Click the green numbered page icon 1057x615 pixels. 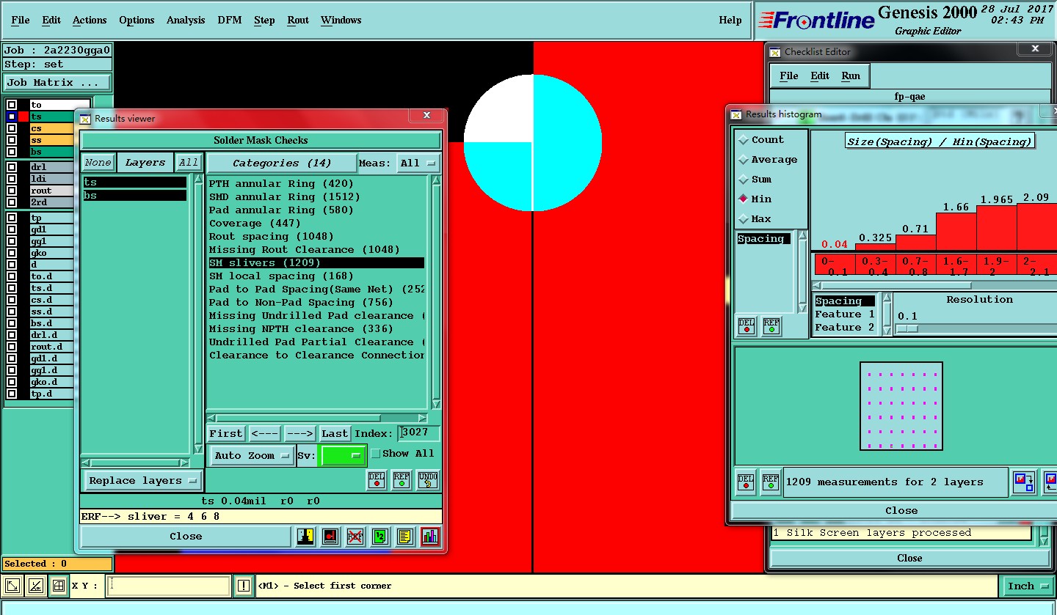click(380, 537)
